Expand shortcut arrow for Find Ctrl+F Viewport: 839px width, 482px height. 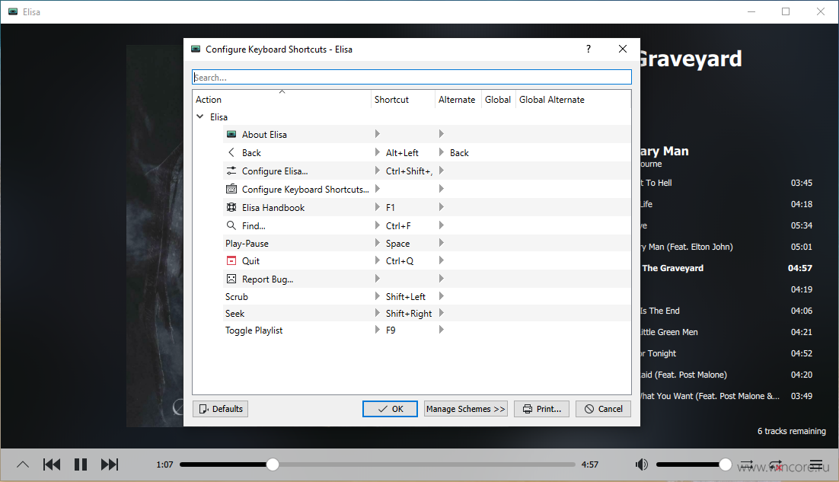(x=377, y=225)
